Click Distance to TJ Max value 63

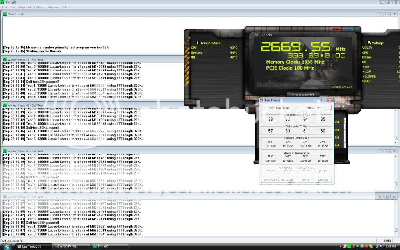(x=288, y=131)
